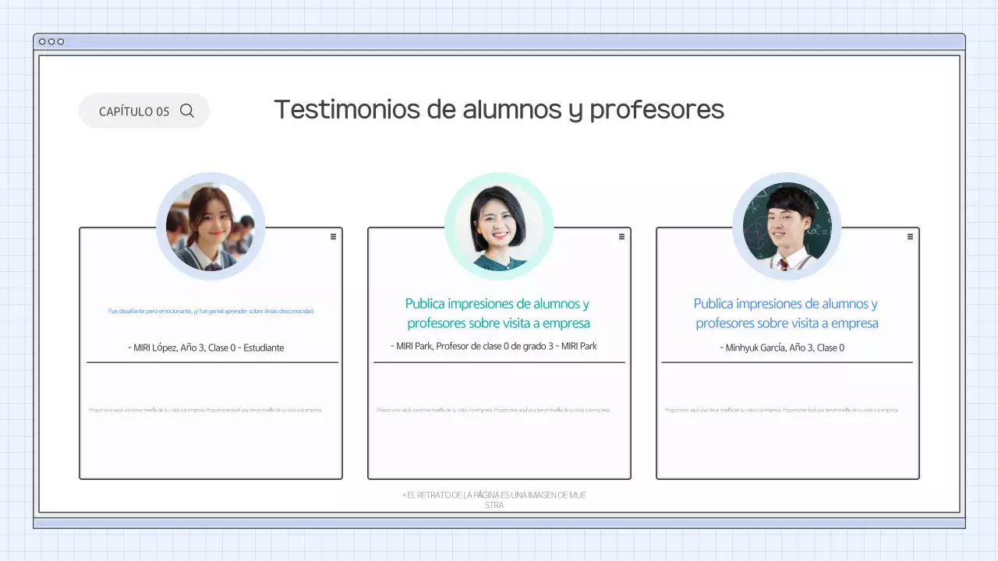Image resolution: width=998 pixels, height=561 pixels.
Task: Select Minhyuk García's circular profile photo
Action: pyautogui.click(x=787, y=226)
